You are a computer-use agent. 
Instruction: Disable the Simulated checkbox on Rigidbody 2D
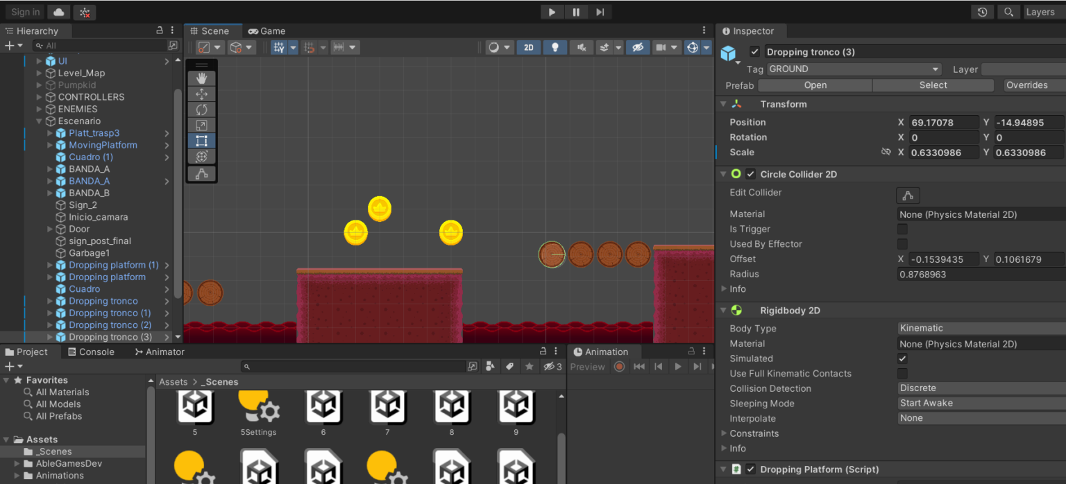coord(902,358)
